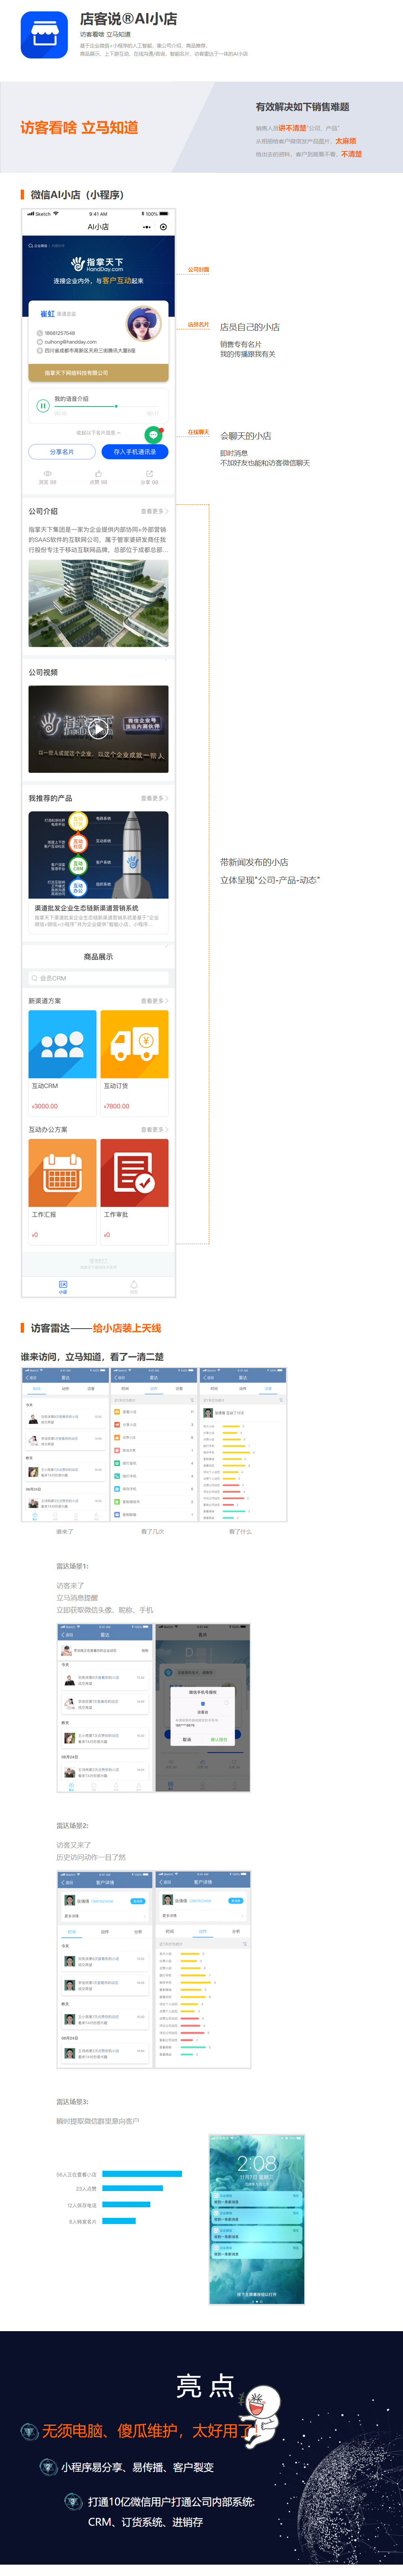Click the ¥7800.00 price under 互动订货
The image size is (403, 2576).
click(117, 1106)
